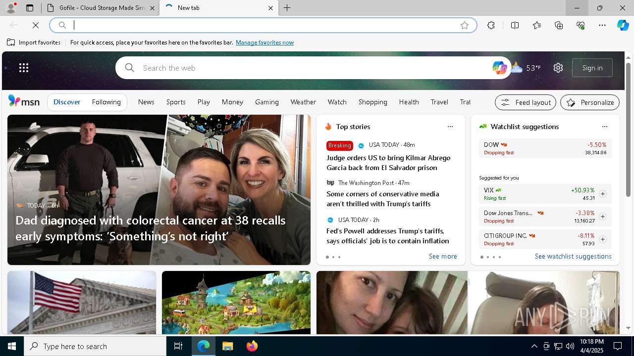
Task: Open the Weather category
Action: (x=303, y=102)
